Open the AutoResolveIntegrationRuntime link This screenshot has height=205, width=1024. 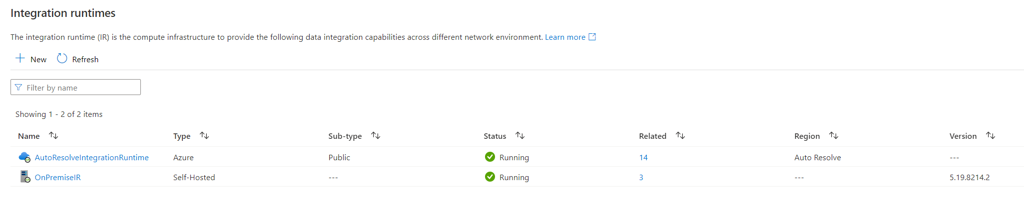click(x=91, y=157)
